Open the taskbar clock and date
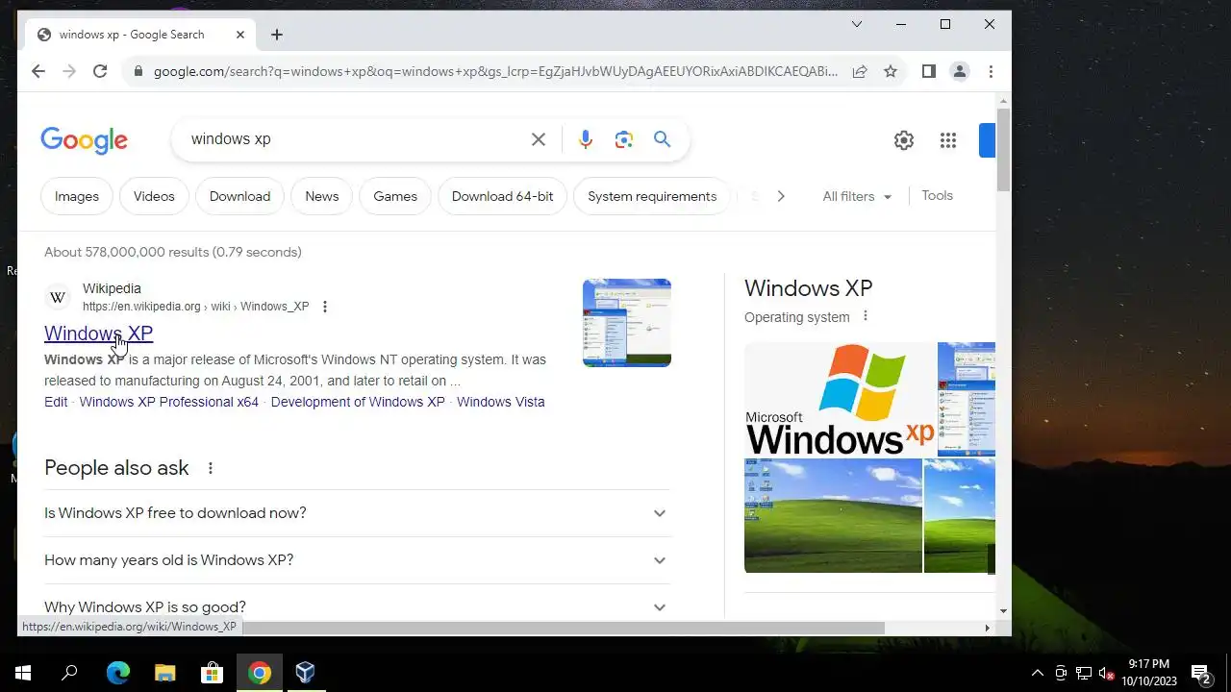Image resolution: width=1231 pixels, height=692 pixels. tap(1149, 673)
